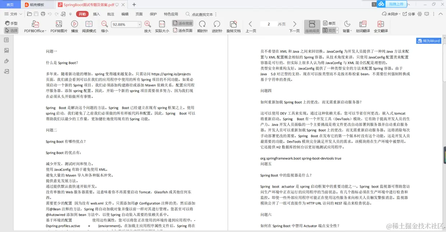This screenshot has width=446, height=232.
Task: Open the 特色应用 ribbon tab
Action: [171, 14]
